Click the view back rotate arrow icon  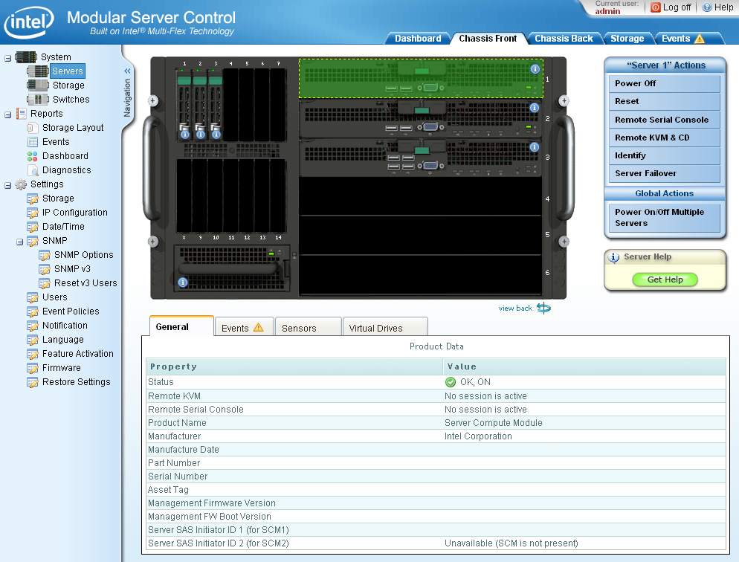(544, 308)
